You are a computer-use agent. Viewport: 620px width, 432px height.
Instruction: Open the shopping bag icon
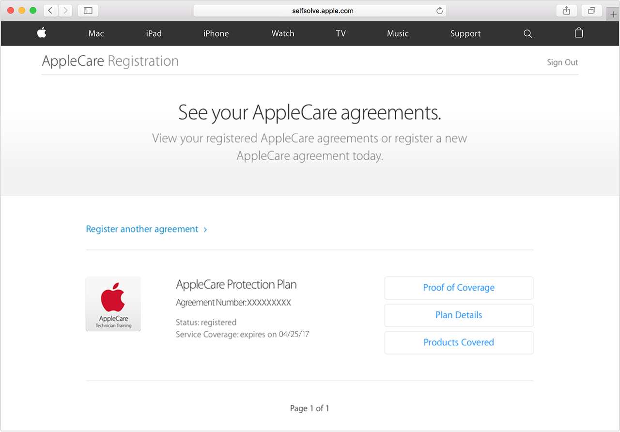[579, 33]
